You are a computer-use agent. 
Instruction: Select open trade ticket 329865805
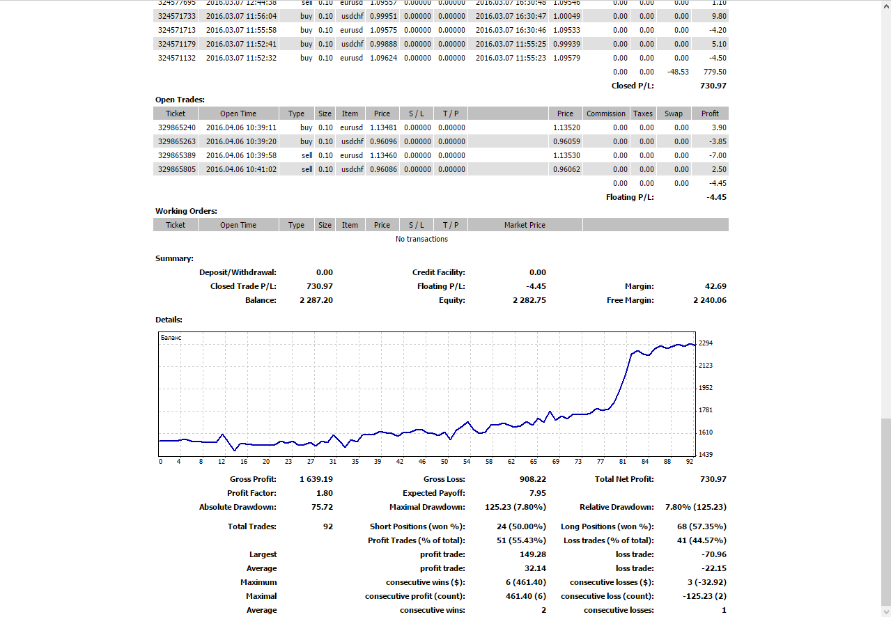(177, 169)
